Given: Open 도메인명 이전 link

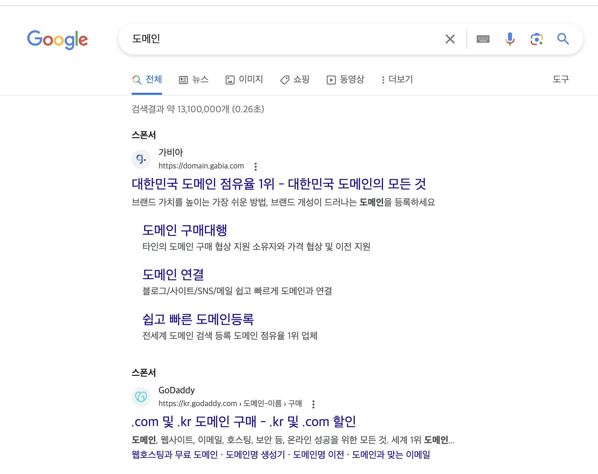Looking at the screenshot, I should [x=318, y=455].
